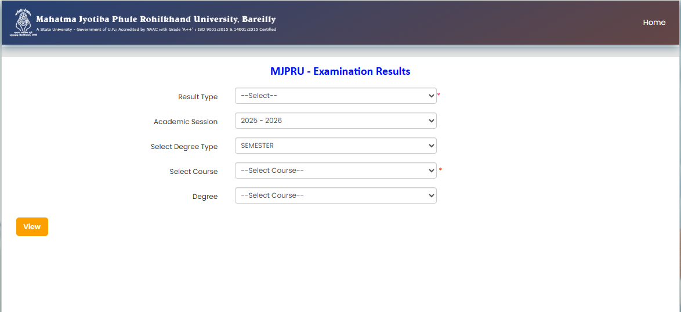This screenshot has height=312, width=681.
Task: Click the Mahatma Jyotiba Phule Rohilkhand University title
Action: (156, 20)
